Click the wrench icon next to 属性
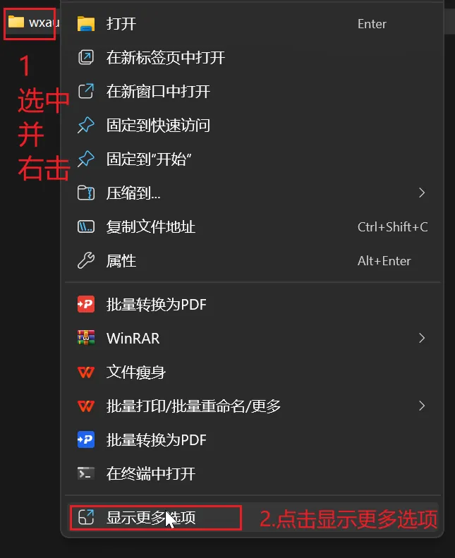Viewport: 455px width, 558px height. coord(86,260)
